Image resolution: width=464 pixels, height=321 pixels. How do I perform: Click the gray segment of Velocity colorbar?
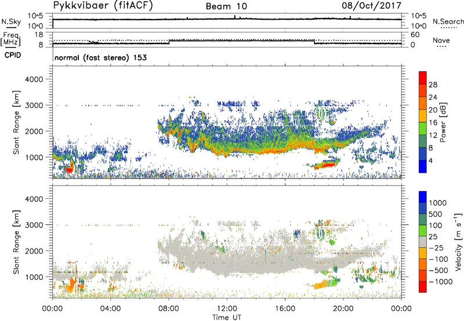pos(423,242)
